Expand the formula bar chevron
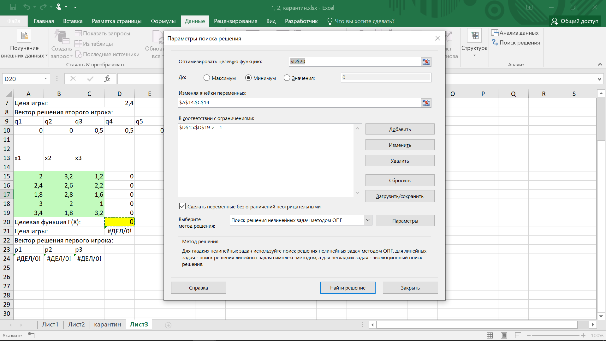606x341 pixels. click(x=599, y=79)
